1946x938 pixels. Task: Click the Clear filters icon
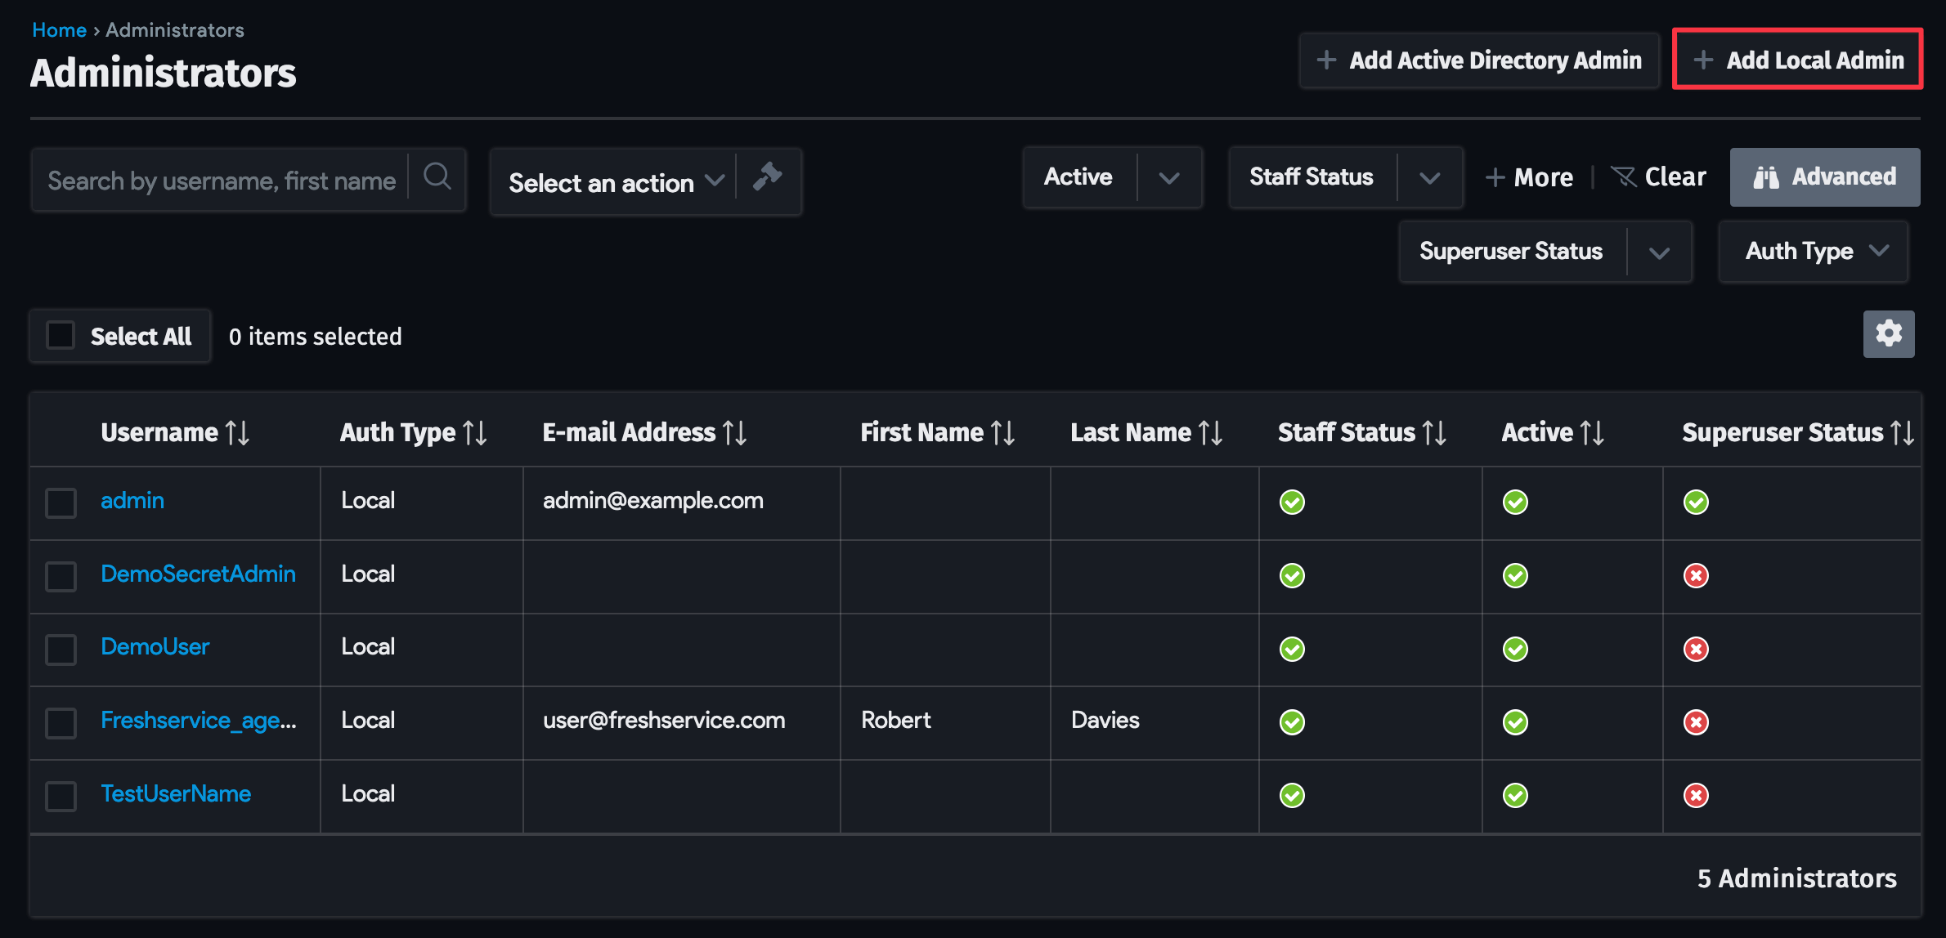(x=1623, y=176)
